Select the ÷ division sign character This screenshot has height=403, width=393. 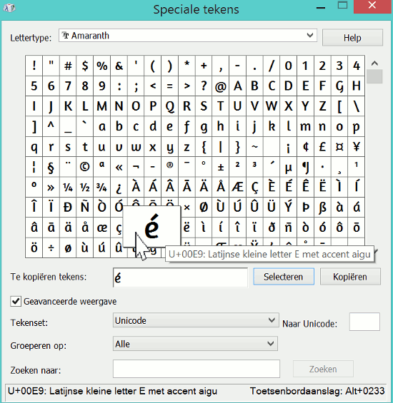tap(51, 248)
